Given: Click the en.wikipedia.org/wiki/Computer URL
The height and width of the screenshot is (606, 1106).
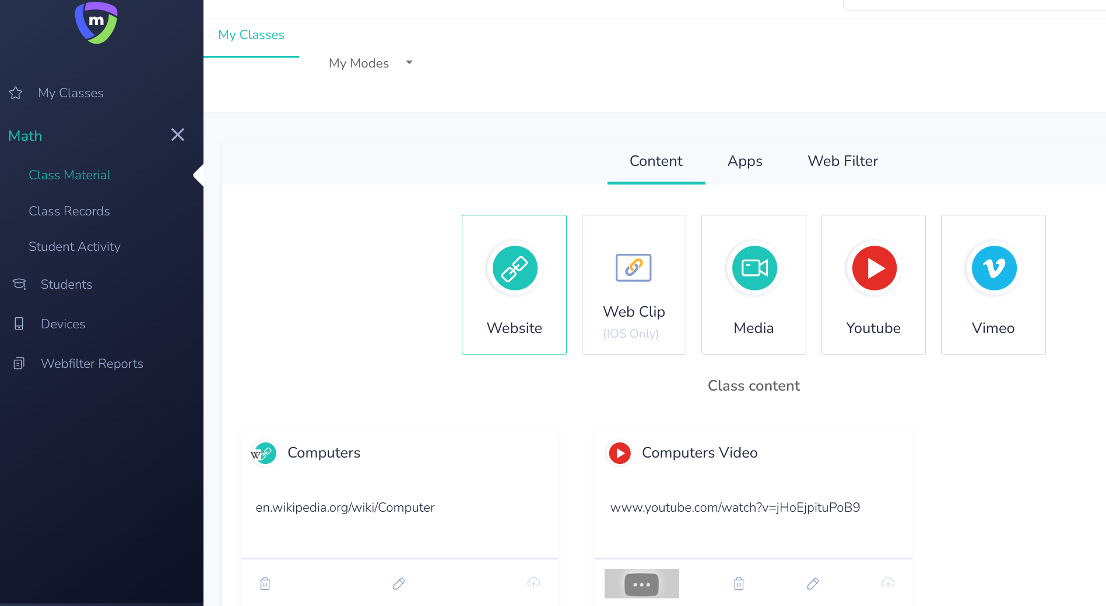Looking at the screenshot, I should coord(345,508).
